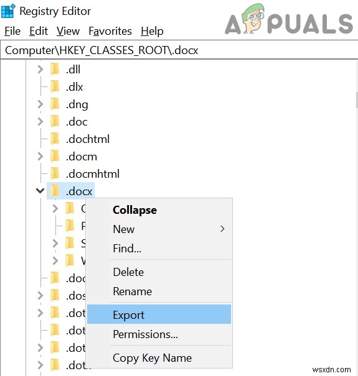Image resolution: width=358 pixels, height=376 pixels.
Task: Click the .dos folder icon
Action: click(55, 295)
